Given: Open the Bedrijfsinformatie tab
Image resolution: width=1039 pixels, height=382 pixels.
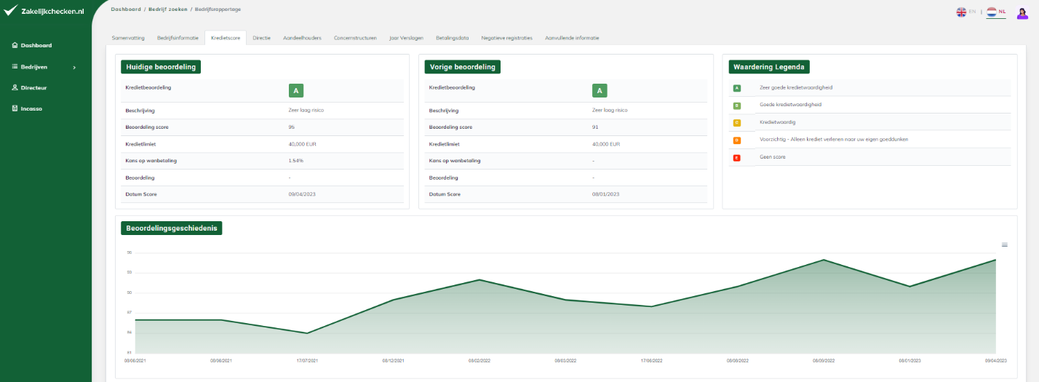Looking at the screenshot, I should pyautogui.click(x=178, y=37).
